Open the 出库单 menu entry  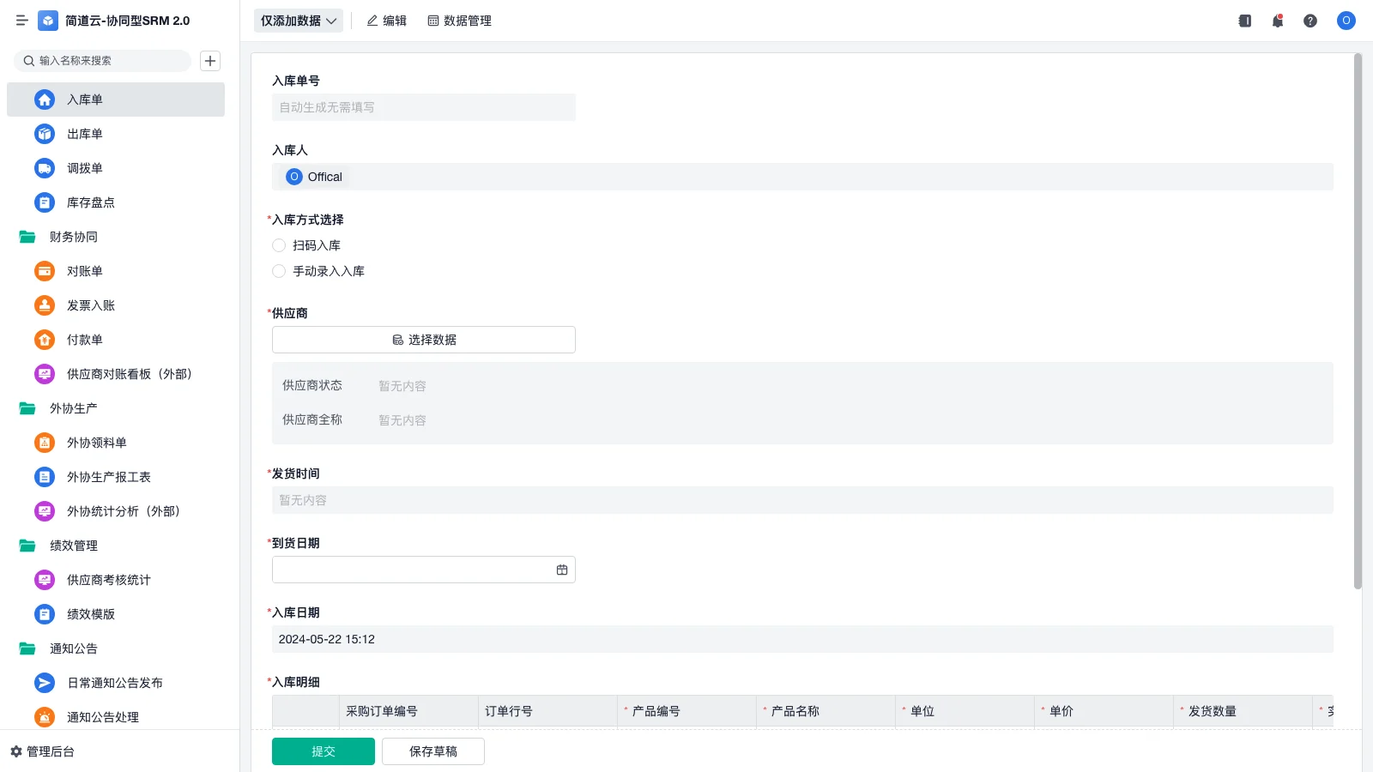click(x=116, y=134)
